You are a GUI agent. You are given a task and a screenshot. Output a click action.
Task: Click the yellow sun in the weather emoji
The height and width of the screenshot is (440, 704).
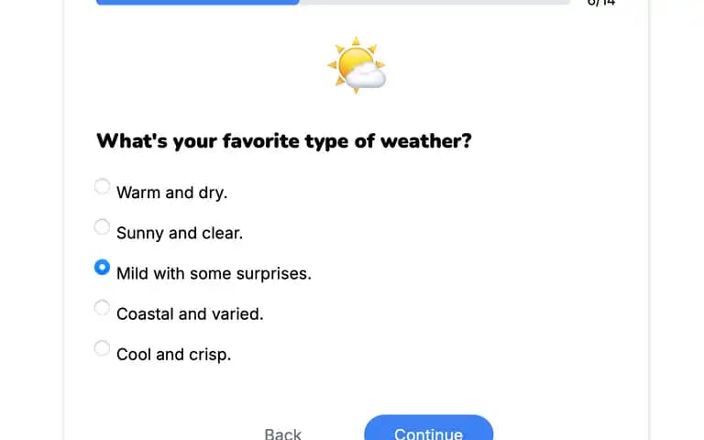pyautogui.click(x=352, y=60)
